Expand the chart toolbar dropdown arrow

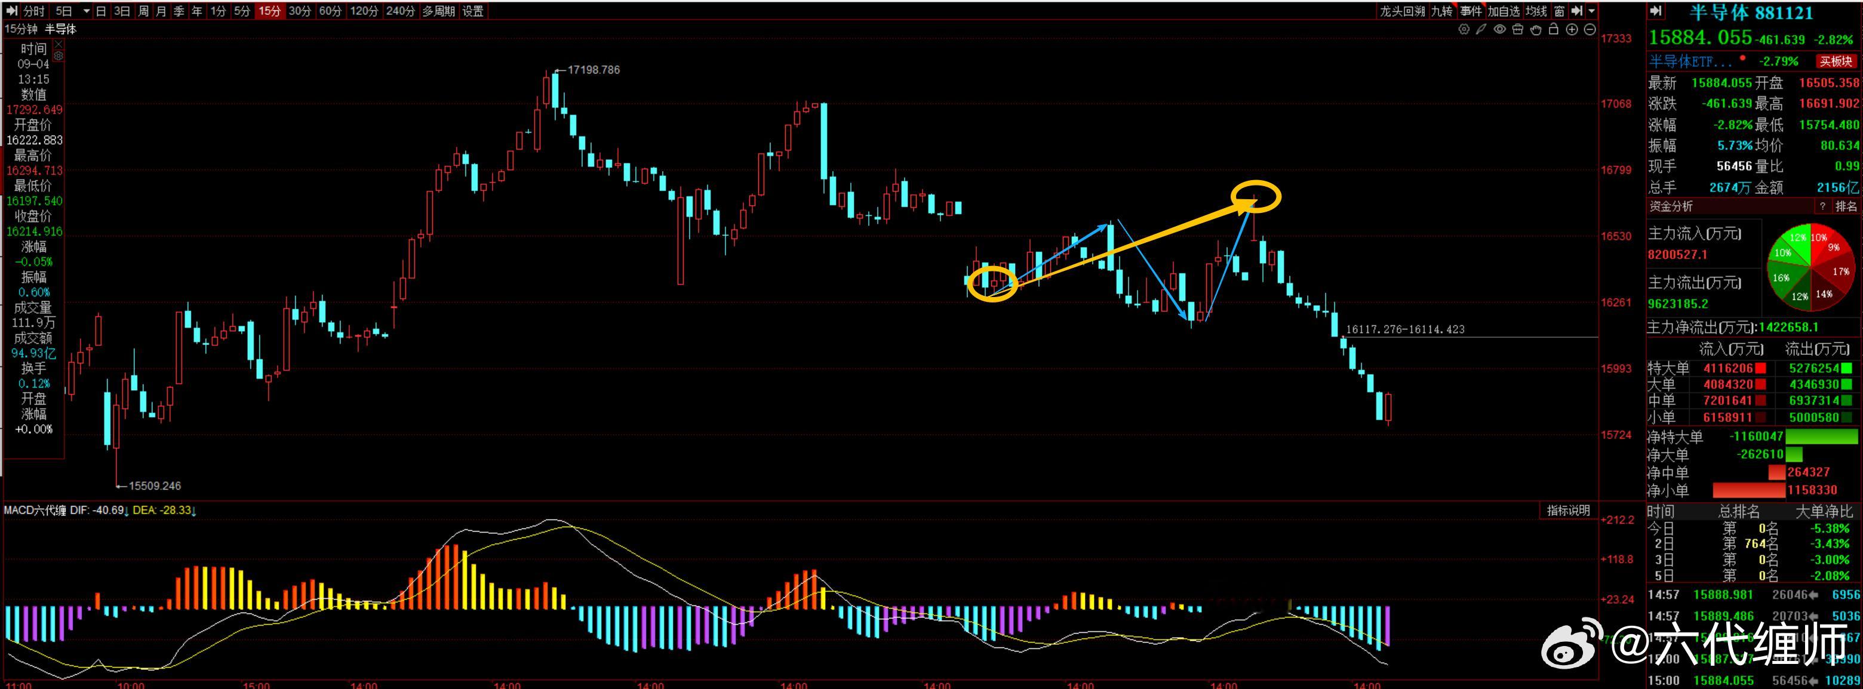(1592, 11)
